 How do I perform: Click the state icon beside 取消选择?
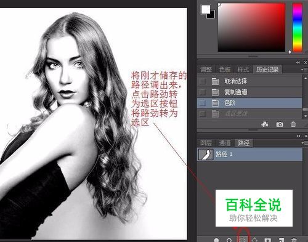pos(215,81)
